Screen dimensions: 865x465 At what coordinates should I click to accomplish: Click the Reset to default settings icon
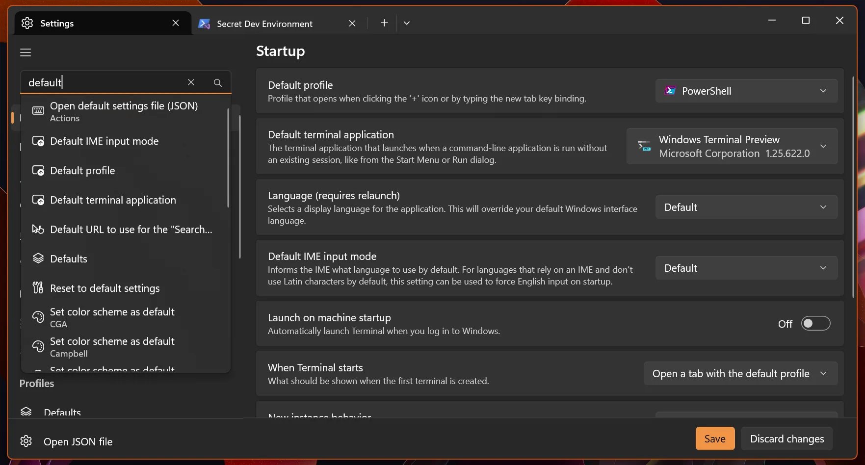(38, 288)
